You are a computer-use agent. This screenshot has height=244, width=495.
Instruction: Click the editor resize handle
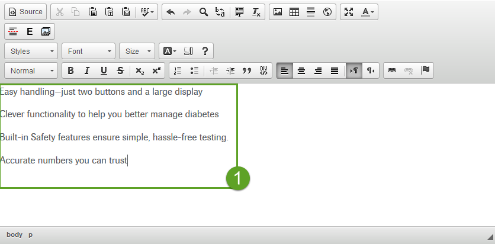(x=491, y=237)
